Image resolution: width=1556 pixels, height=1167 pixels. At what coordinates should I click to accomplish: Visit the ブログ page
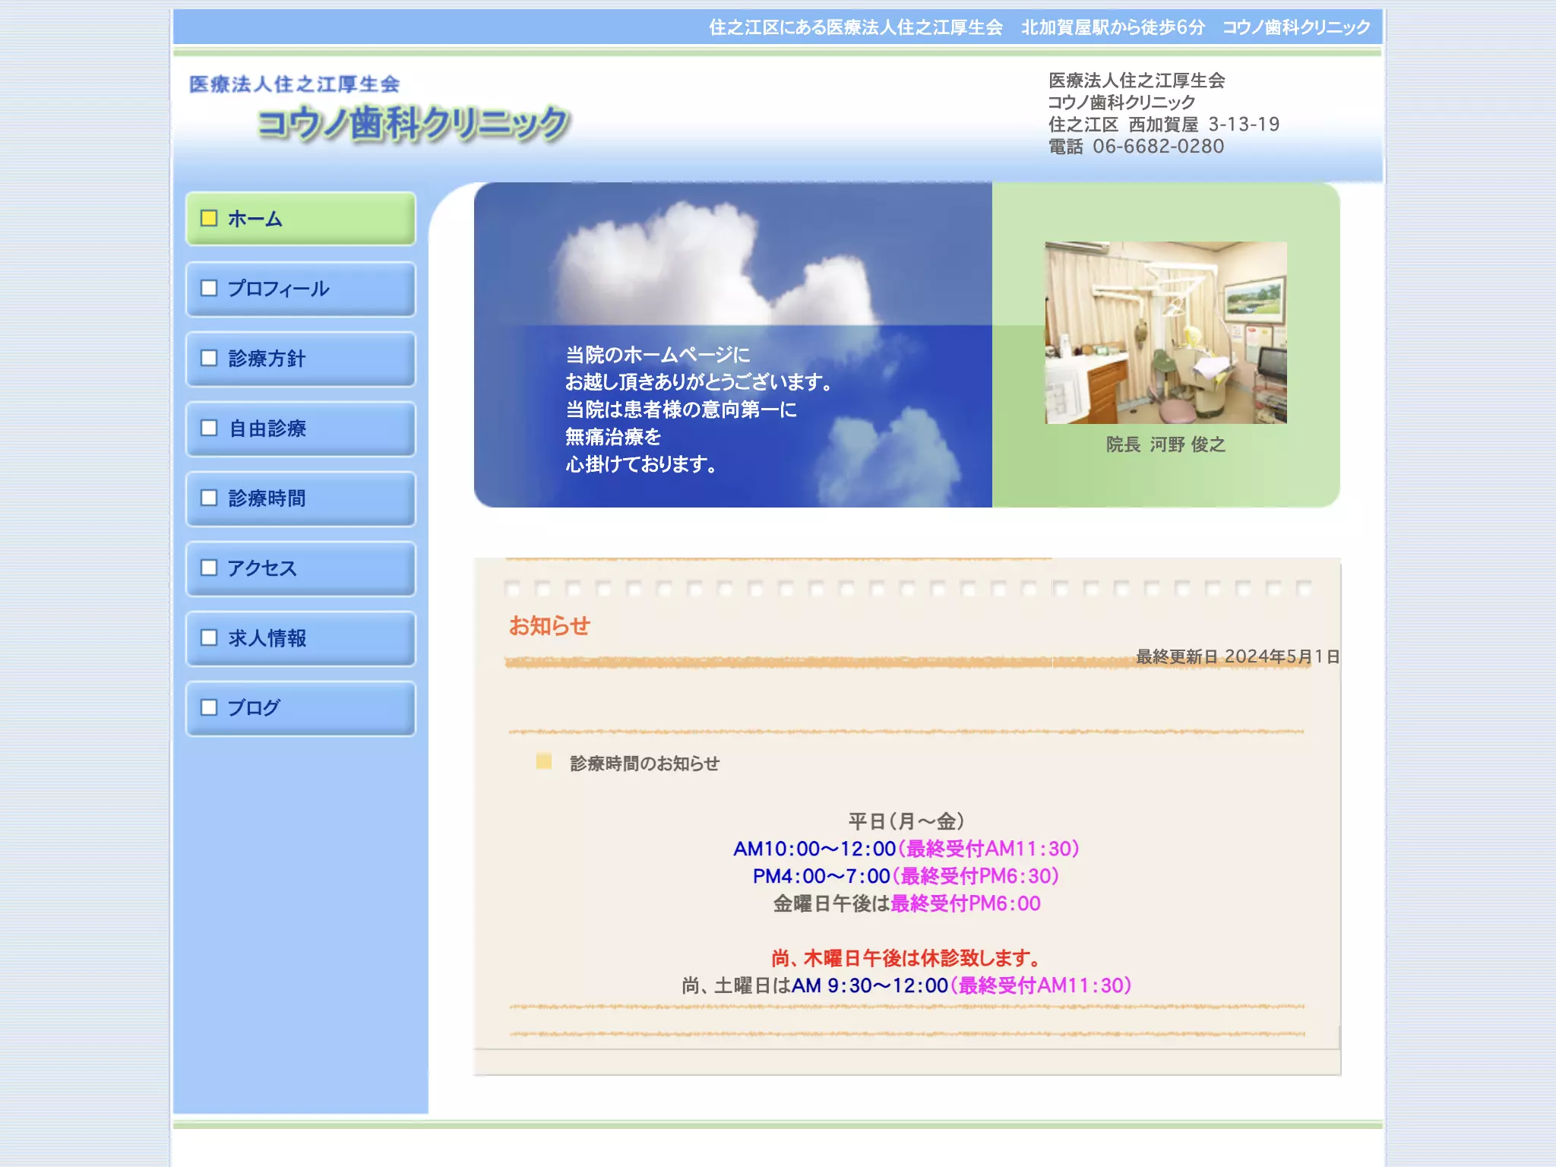pos(301,708)
